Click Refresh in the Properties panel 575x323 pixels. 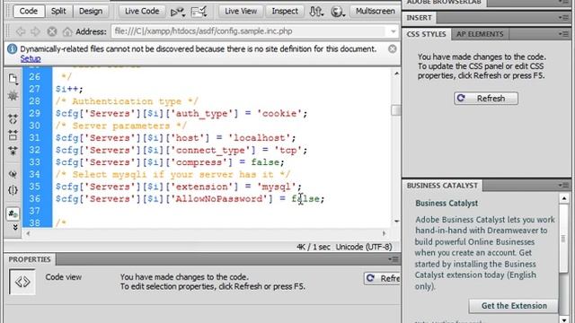coord(383,279)
